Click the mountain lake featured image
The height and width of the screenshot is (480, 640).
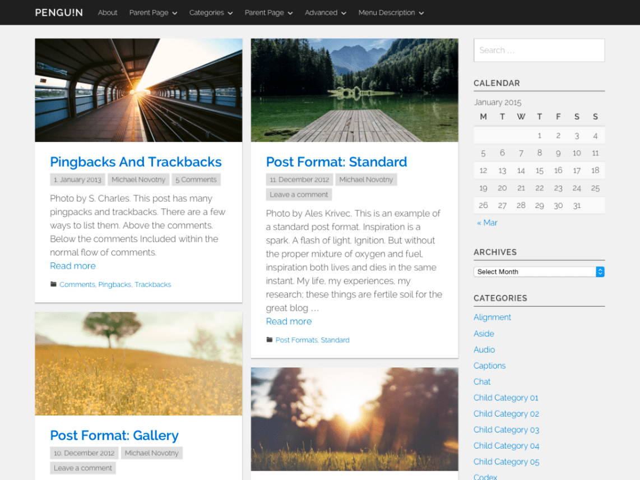click(x=354, y=90)
